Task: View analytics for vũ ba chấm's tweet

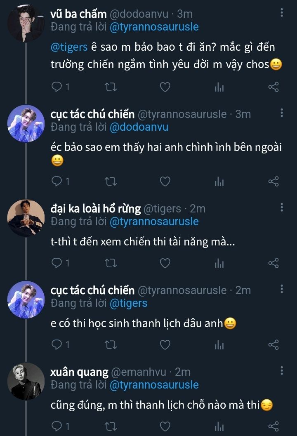Action: coord(219,87)
